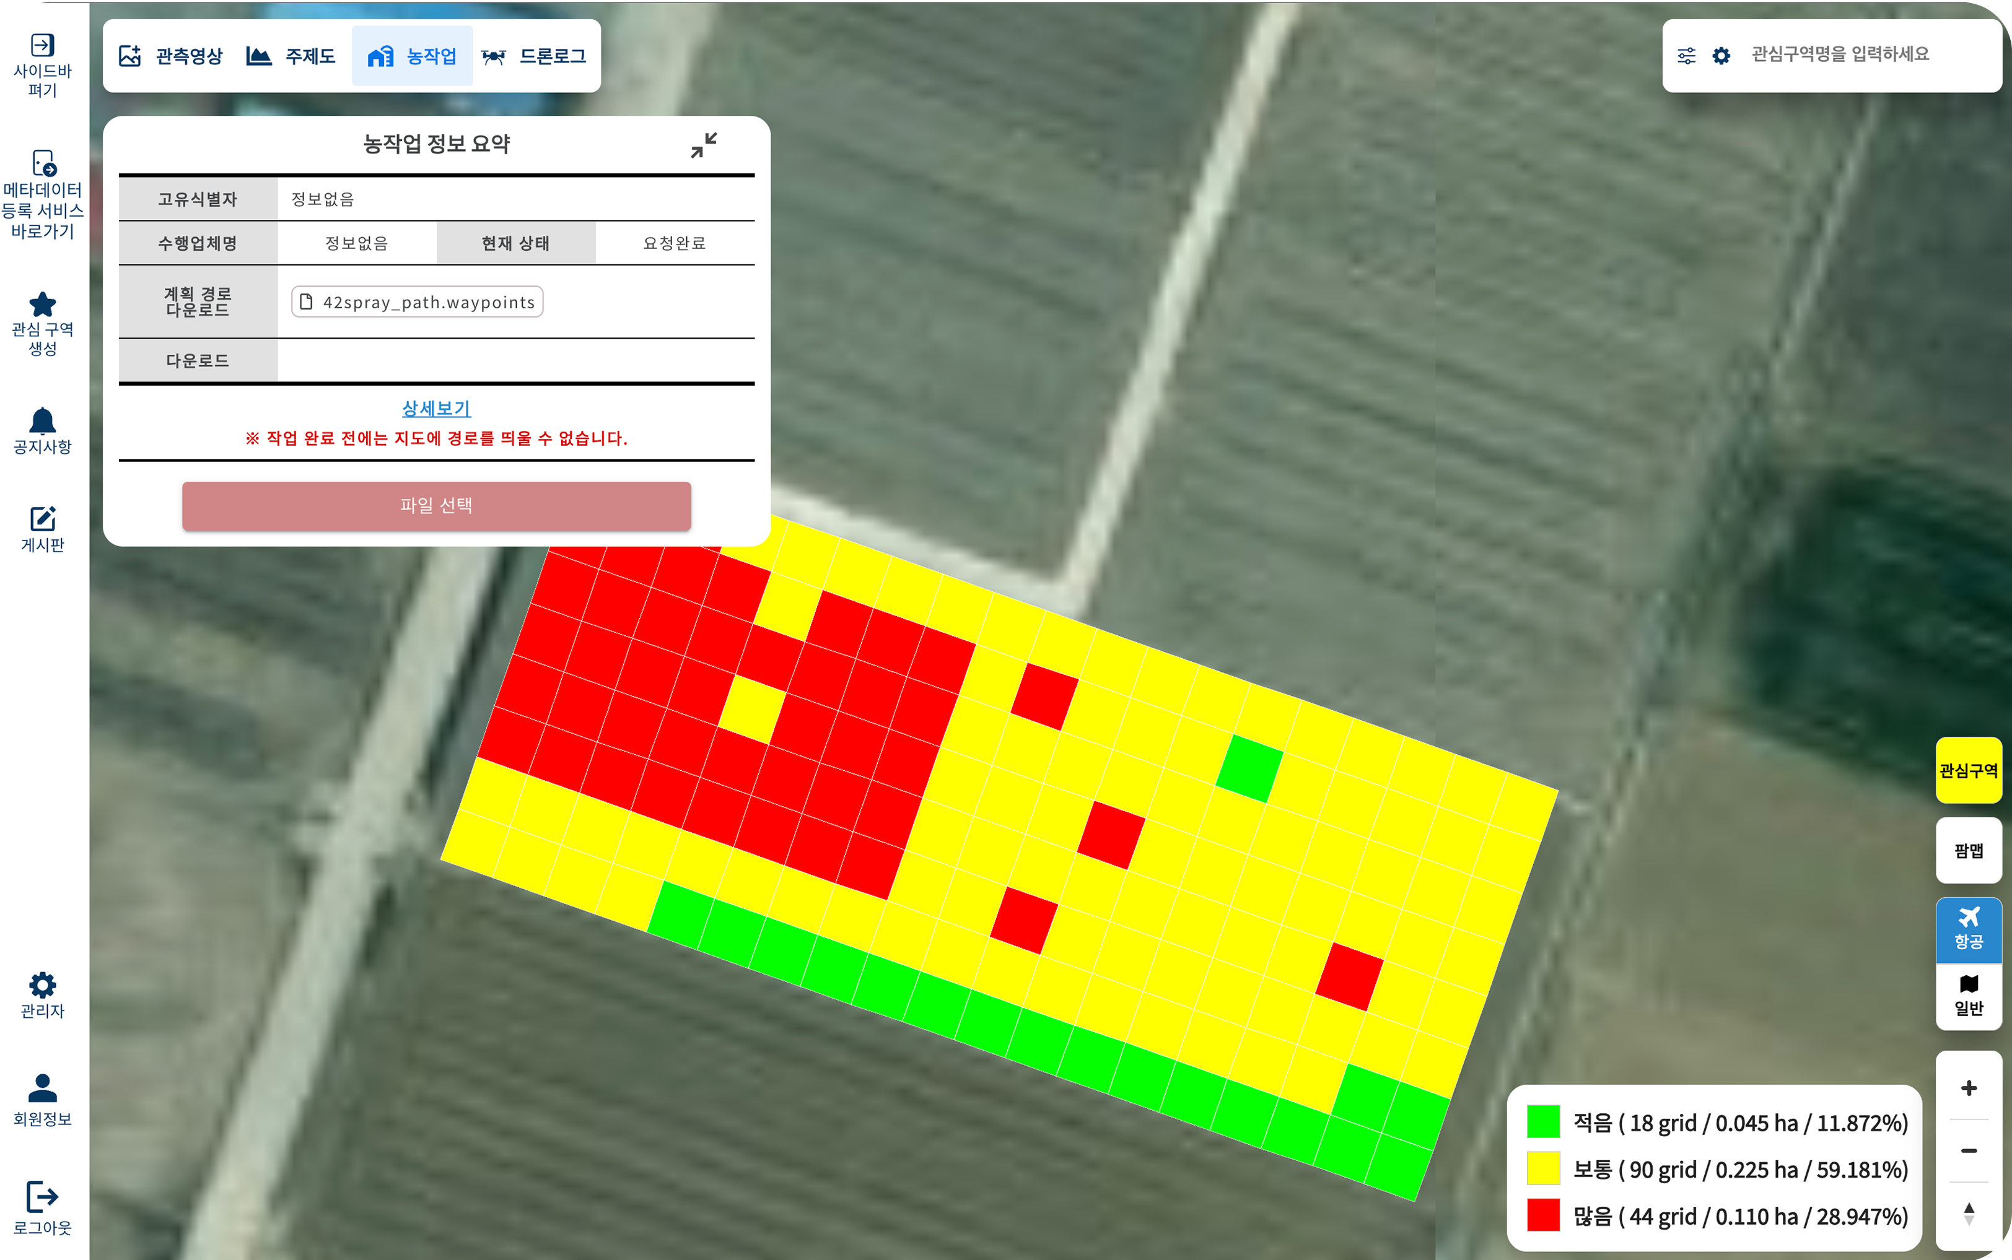Image resolution: width=2012 pixels, height=1260 pixels.
Task: Click the 로그아웃 logout icon
Action: (43, 1197)
